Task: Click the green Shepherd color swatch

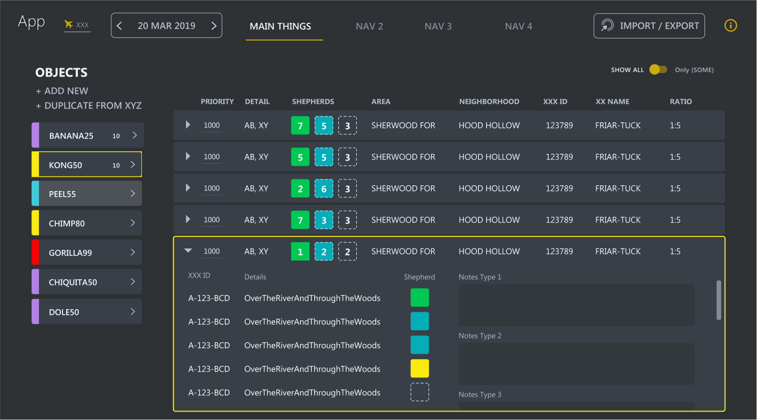Action: (x=420, y=298)
